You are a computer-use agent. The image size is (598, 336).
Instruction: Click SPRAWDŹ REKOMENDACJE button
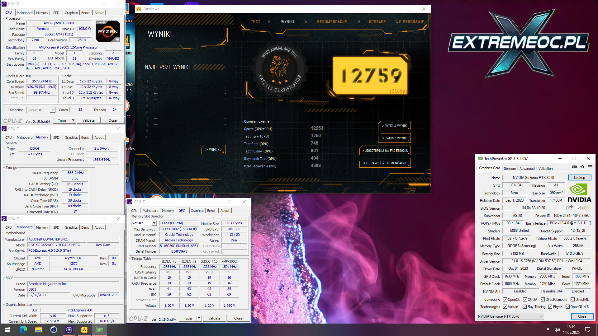coord(385,163)
